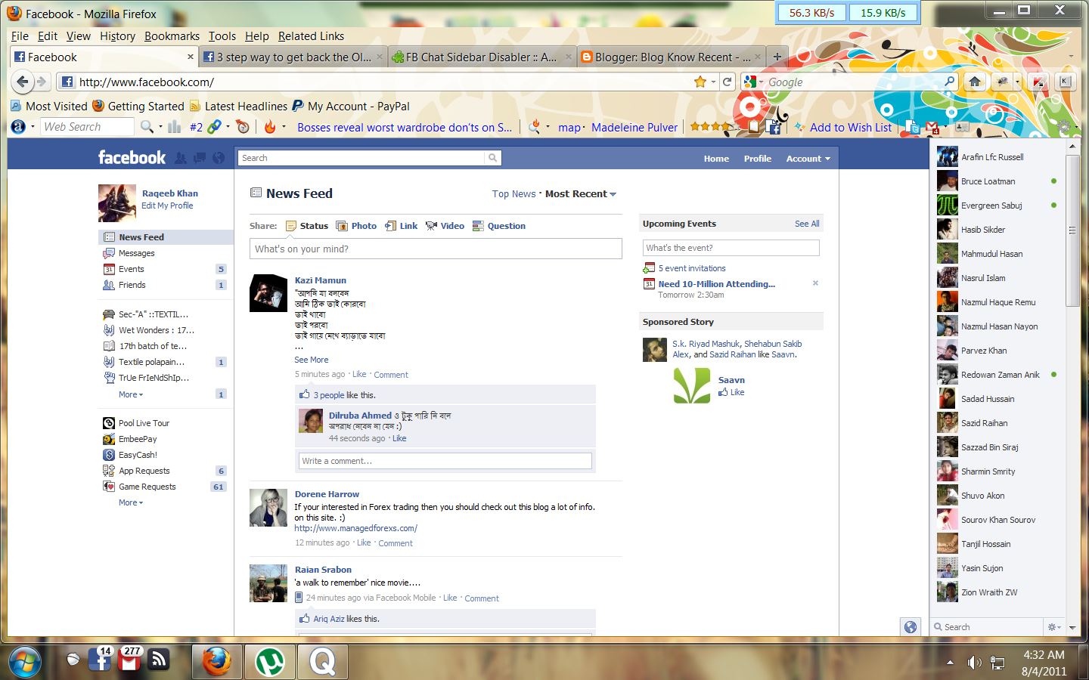This screenshot has height=680, width=1089.
Task: Open the notifications globe icon in the header
Action: tap(219, 159)
